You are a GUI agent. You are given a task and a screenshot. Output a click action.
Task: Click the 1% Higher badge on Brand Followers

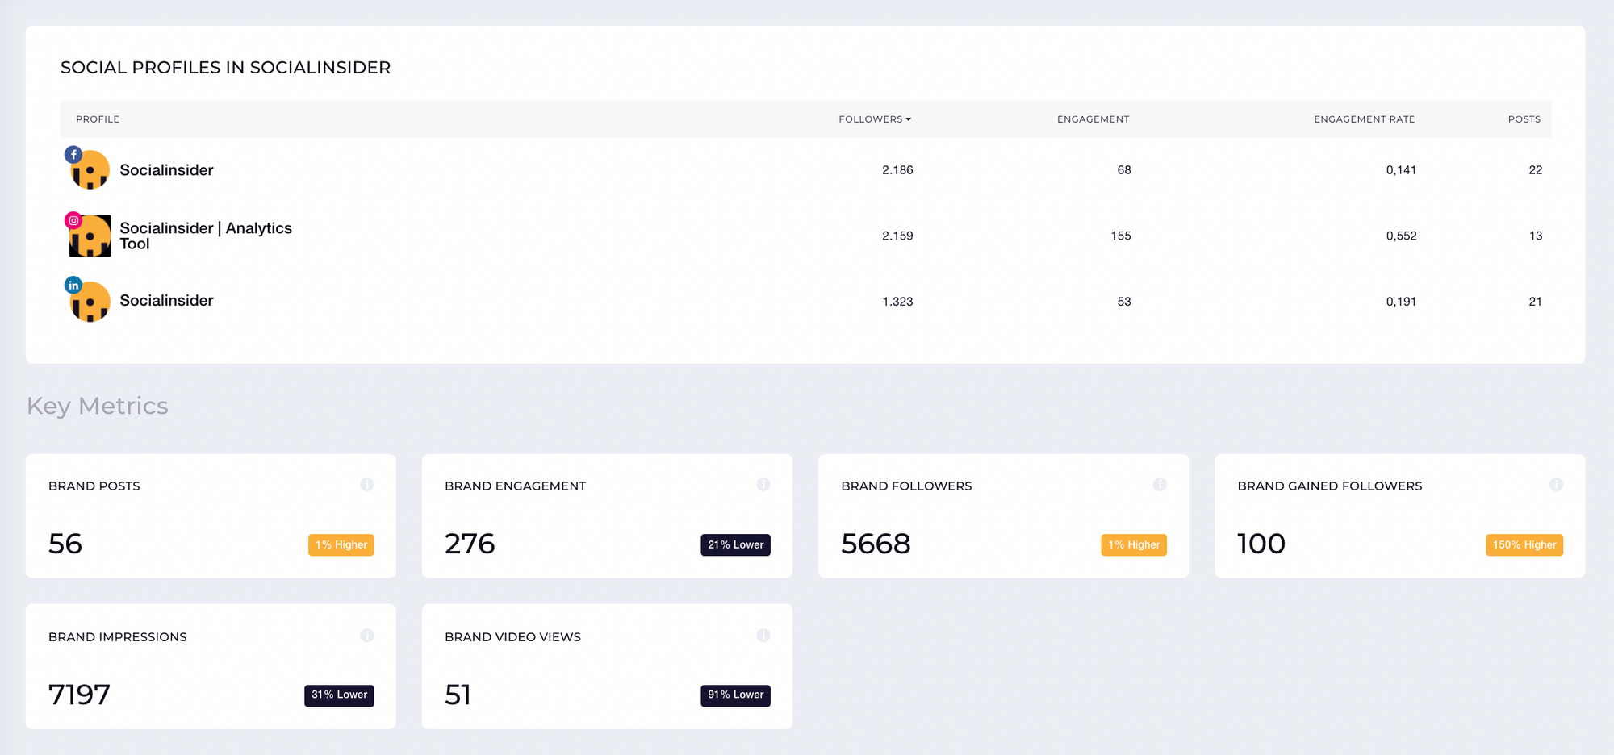tap(1134, 545)
